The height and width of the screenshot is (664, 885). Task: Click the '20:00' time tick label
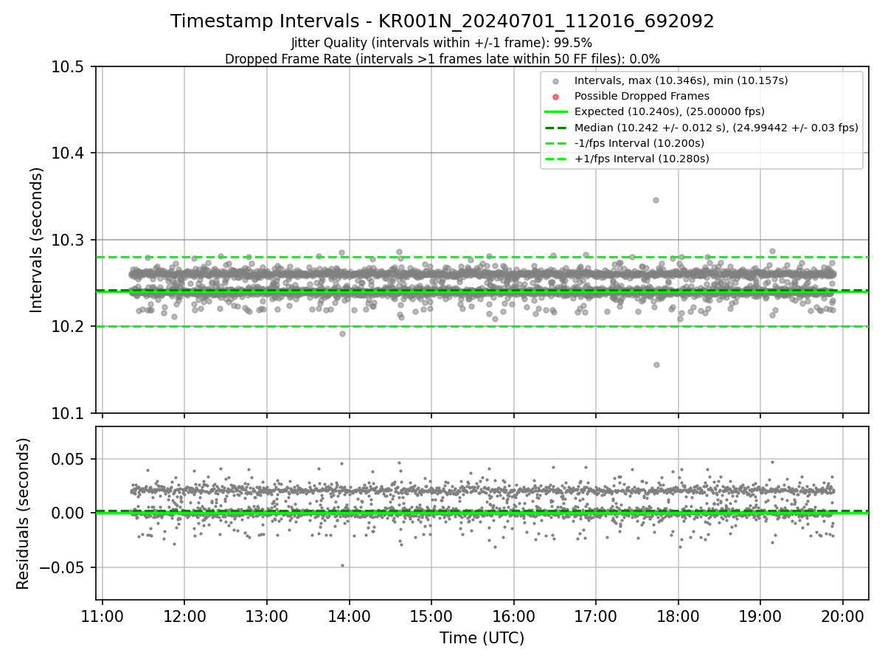843,615
